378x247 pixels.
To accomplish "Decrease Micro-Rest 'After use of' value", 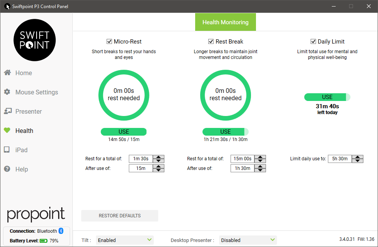I will click(158, 170).
